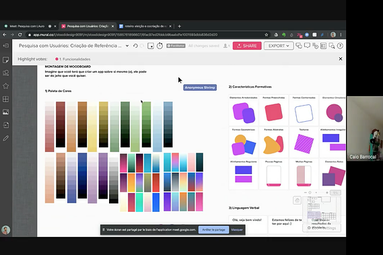Screen dimensions: 383x255
Task: Toggle the 1. Funcionalidades vote highlight
Action: (73, 59)
